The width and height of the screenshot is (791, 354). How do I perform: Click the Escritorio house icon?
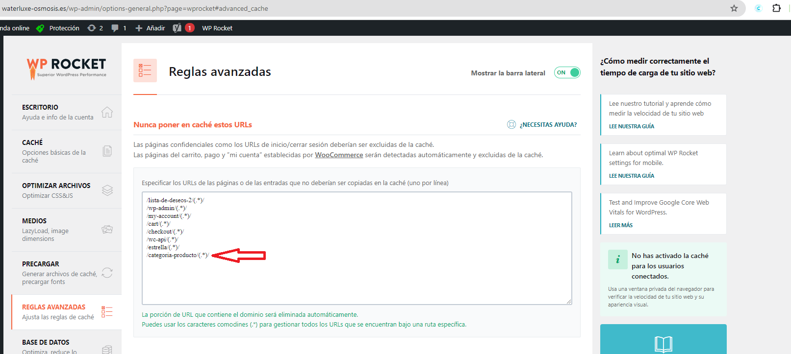coord(107,112)
